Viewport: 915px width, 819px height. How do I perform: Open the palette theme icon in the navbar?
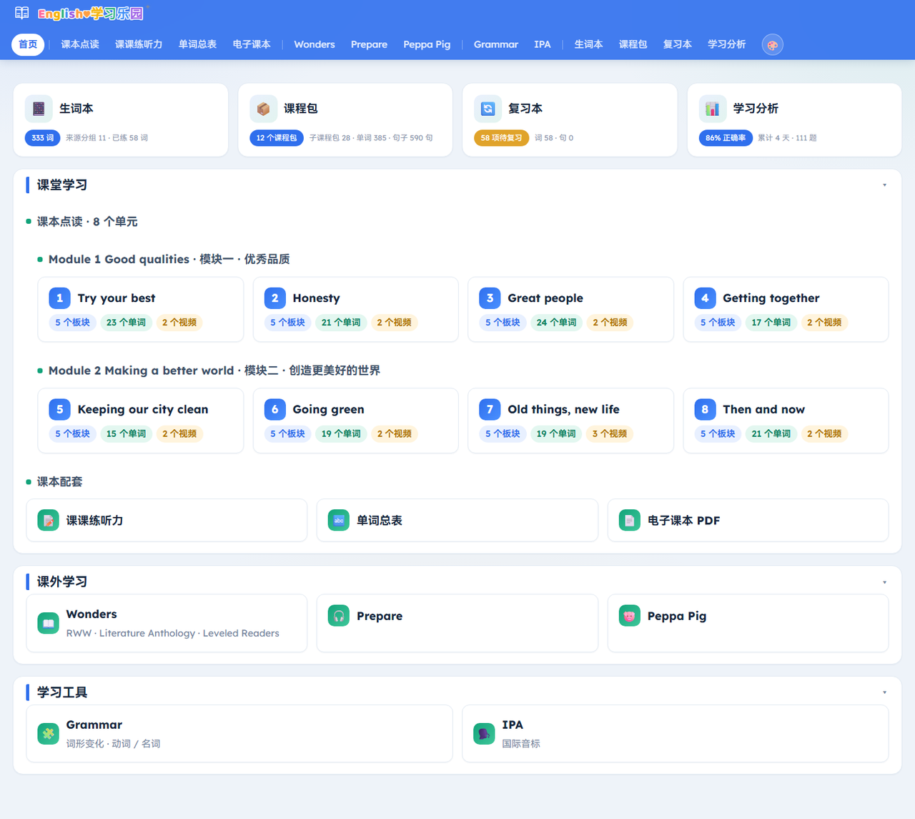(x=772, y=44)
